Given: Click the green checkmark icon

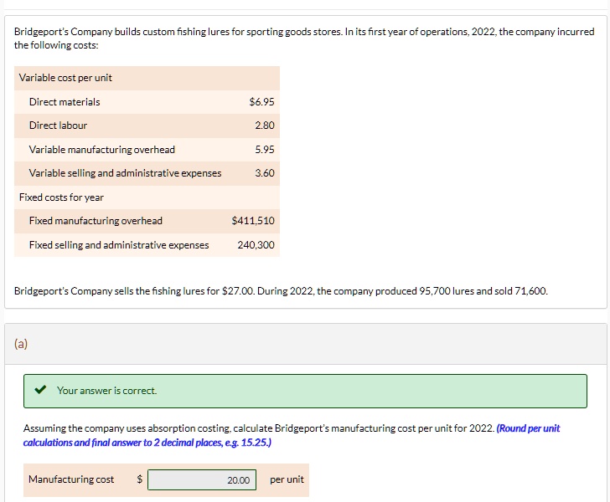Looking at the screenshot, I should point(40,390).
